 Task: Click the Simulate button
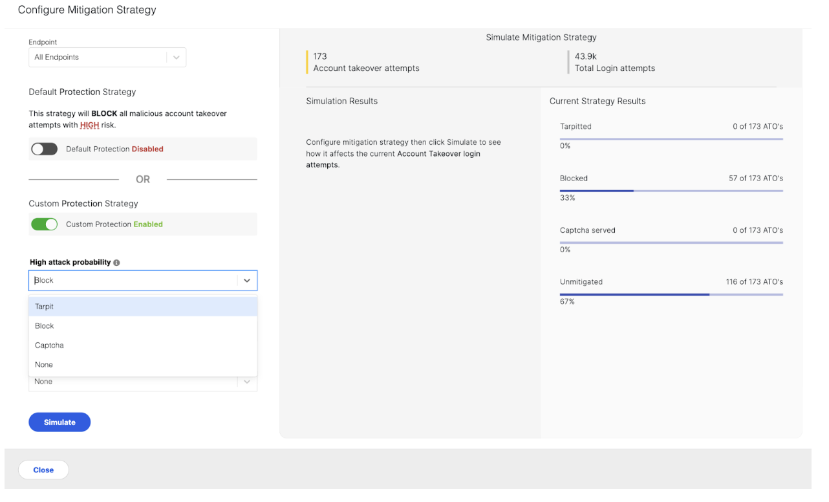(x=59, y=422)
